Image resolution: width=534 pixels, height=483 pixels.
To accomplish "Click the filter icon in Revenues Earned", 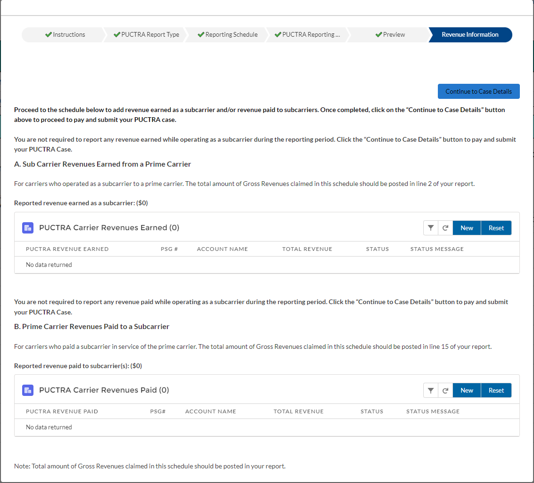I will [430, 228].
